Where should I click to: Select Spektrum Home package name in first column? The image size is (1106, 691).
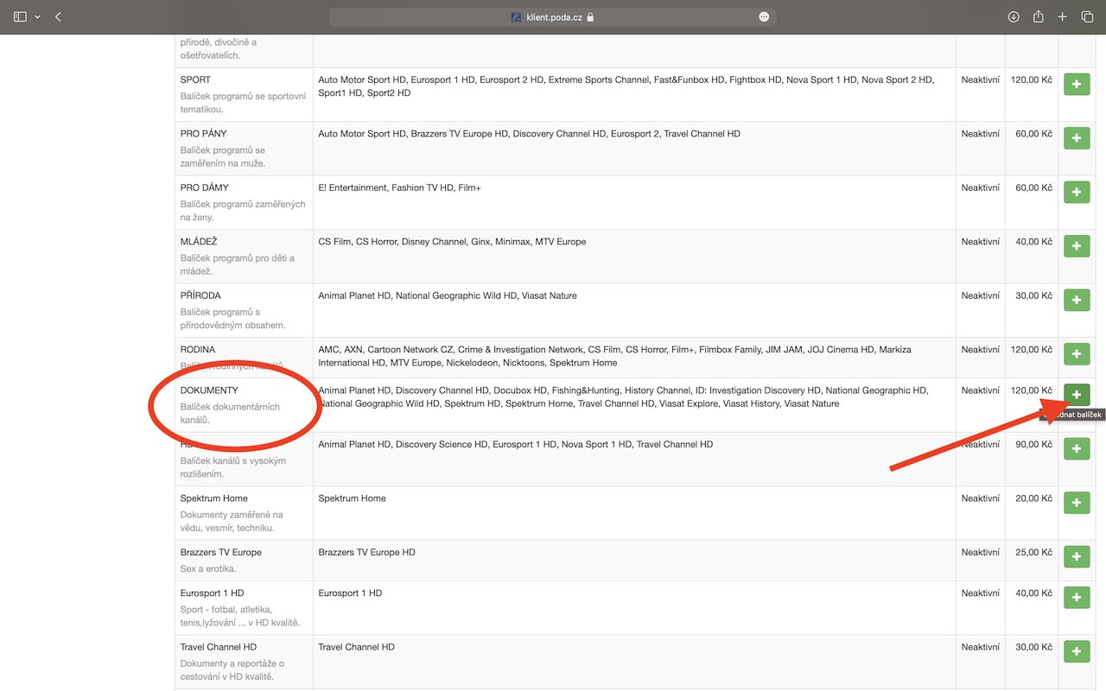tap(213, 498)
